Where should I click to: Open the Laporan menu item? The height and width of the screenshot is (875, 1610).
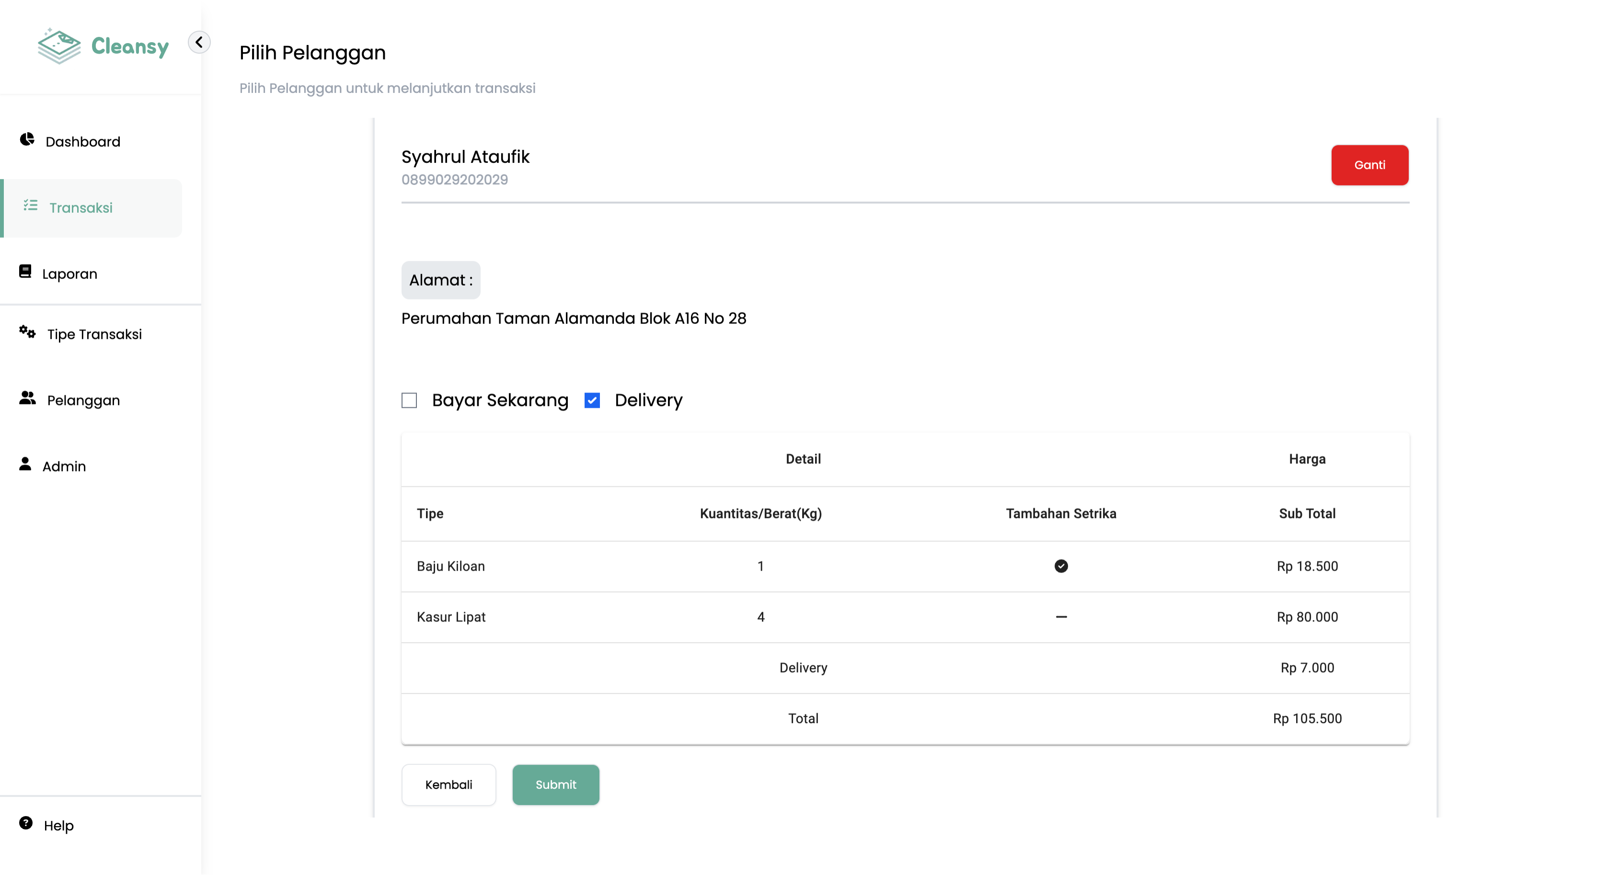click(x=70, y=274)
